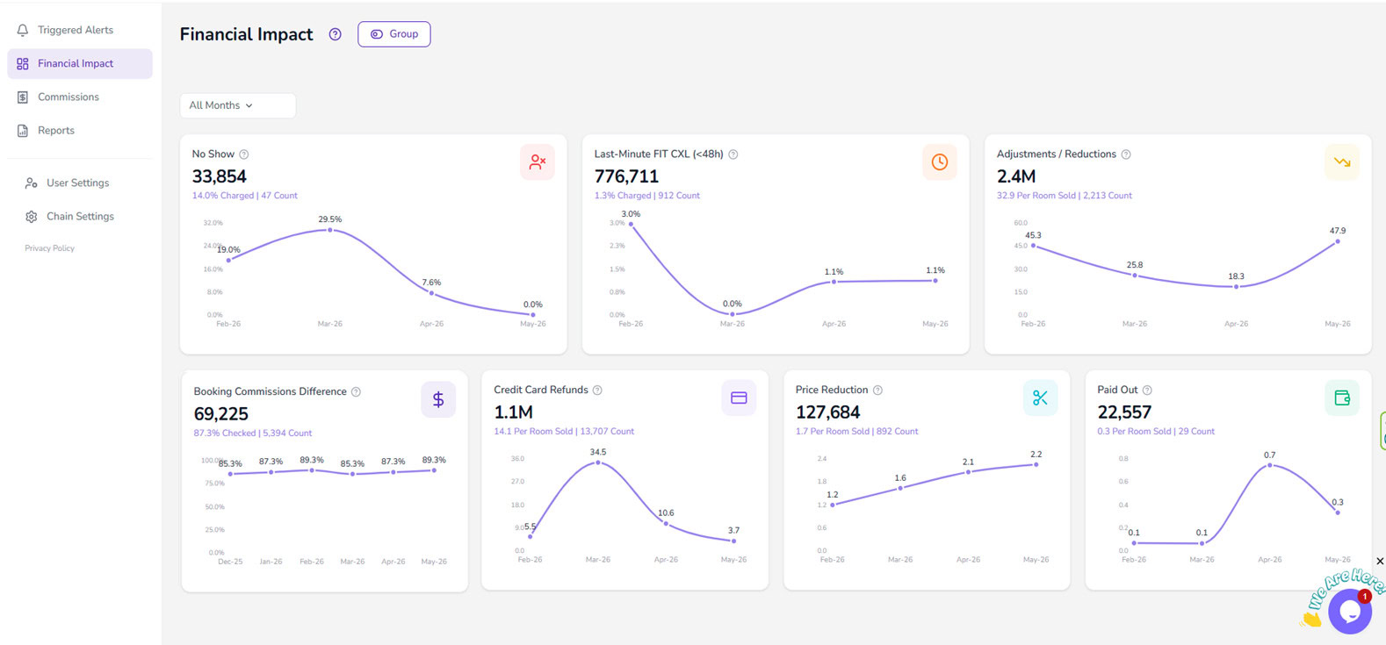Click the 3.0% point on Last-Minute chart
Image resolution: width=1386 pixels, height=645 pixels.
[631, 225]
